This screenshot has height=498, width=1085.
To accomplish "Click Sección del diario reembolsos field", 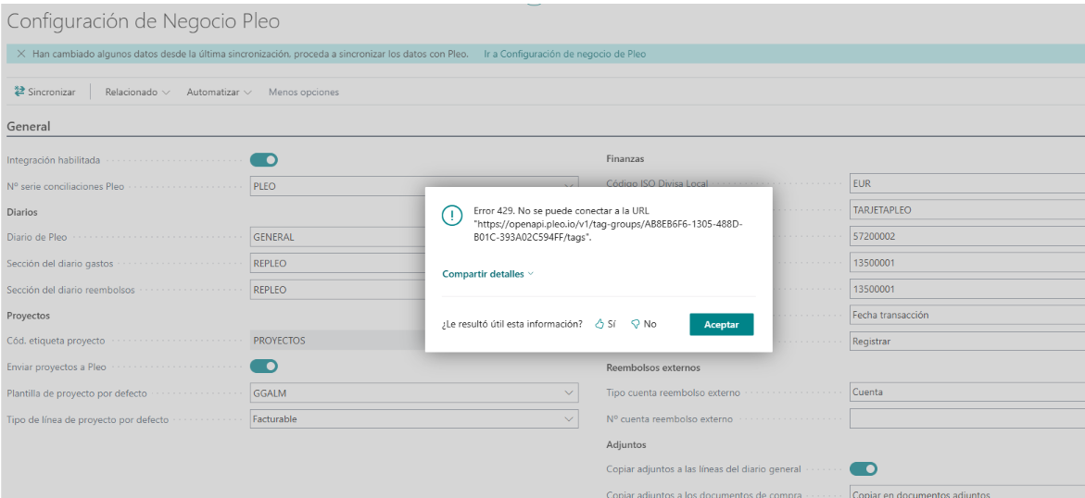I will [337, 290].
